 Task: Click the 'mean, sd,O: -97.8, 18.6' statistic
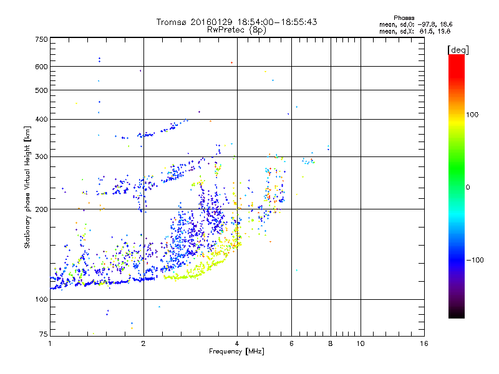click(x=415, y=24)
